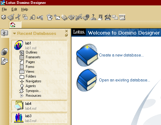Viewport: 161px width, 125px height.
Task: Click the star and envelope mail icon
Action: [57, 17]
